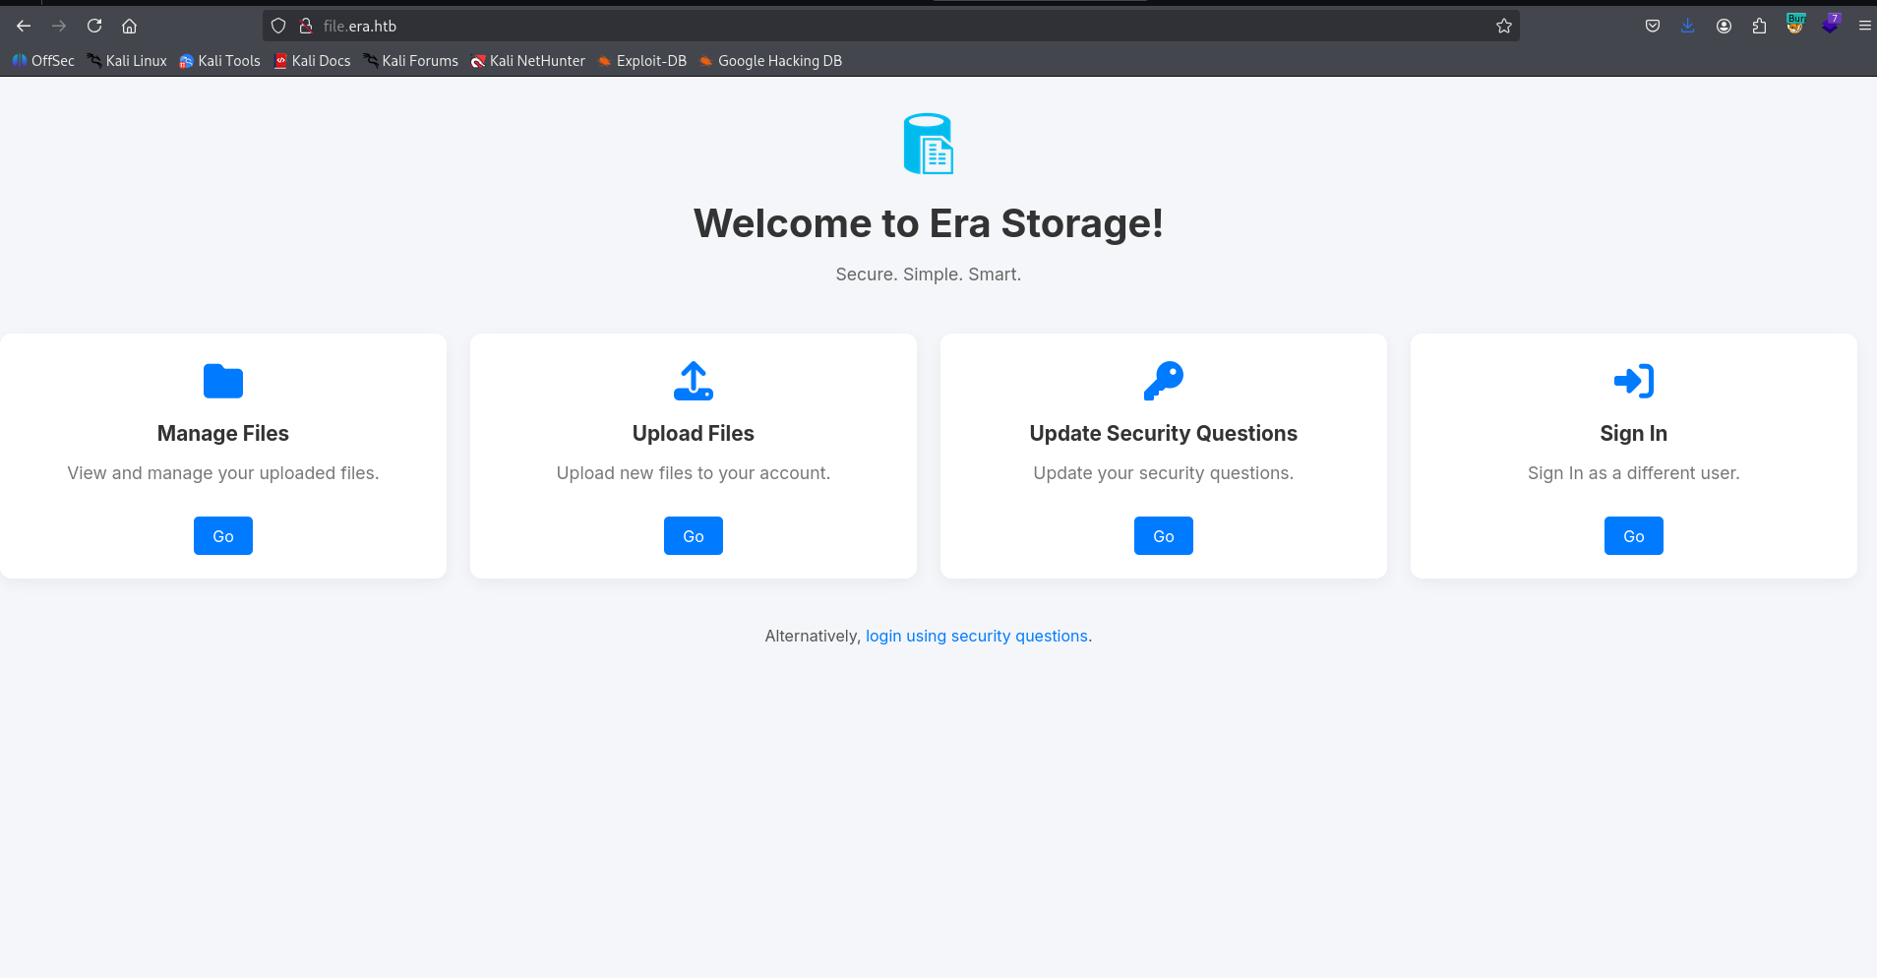Click the Upload Files arrow icon
The height and width of the screenshot is (978, 1877).
tap(694, 381)
